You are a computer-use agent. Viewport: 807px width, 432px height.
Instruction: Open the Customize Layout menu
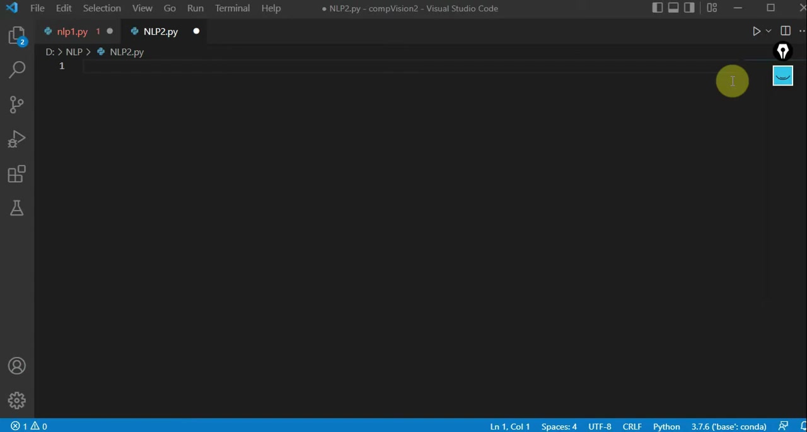point(712,8)
